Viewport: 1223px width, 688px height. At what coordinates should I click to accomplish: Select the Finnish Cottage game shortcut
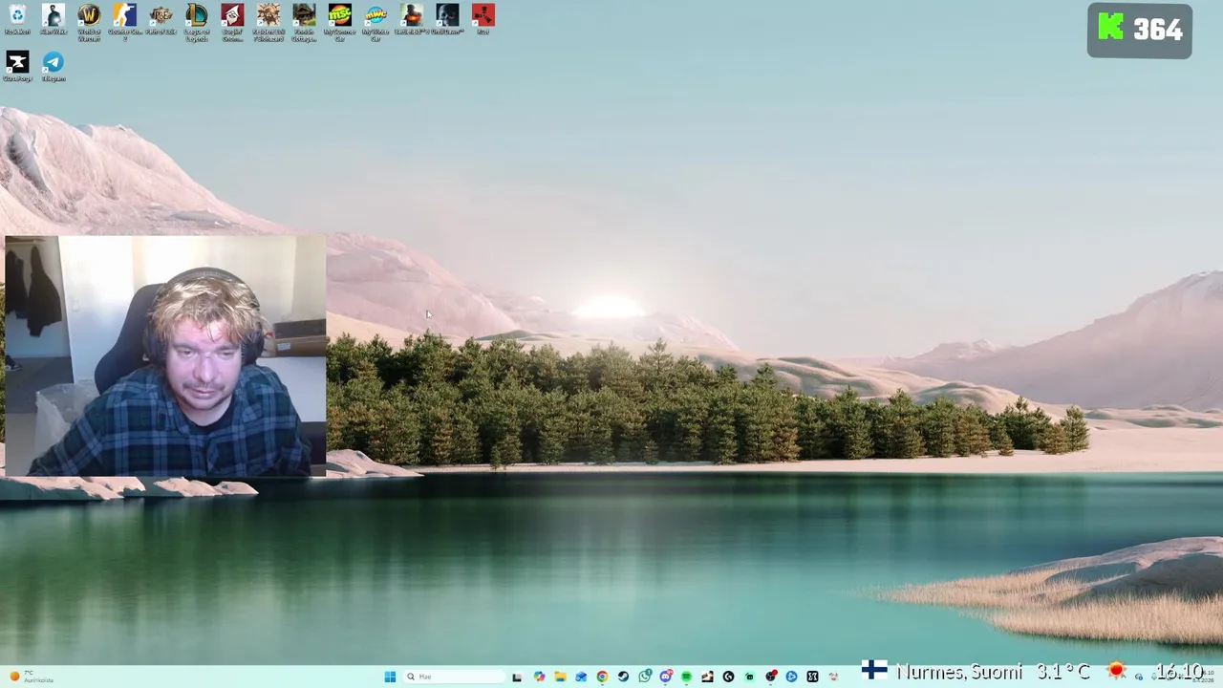click(304, 23)
